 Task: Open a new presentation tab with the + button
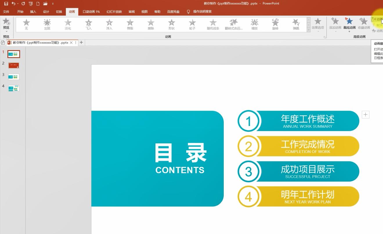click(81, 43)
